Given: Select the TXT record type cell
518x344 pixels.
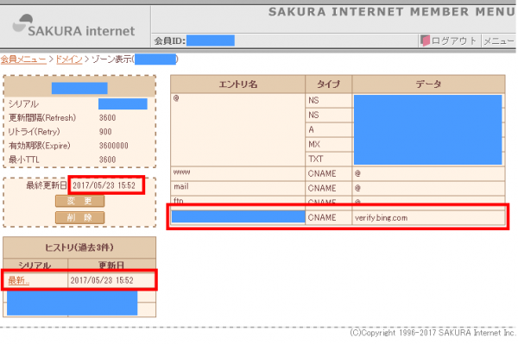Looking at the screenshot, I should 328,159.
